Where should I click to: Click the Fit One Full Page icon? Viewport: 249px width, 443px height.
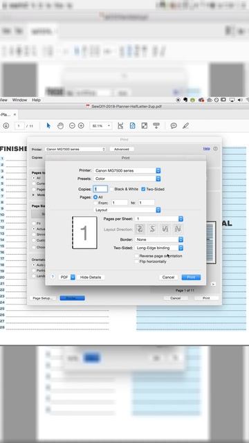coord(132,126)
